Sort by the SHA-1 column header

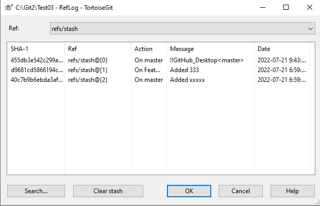point(36,49)
